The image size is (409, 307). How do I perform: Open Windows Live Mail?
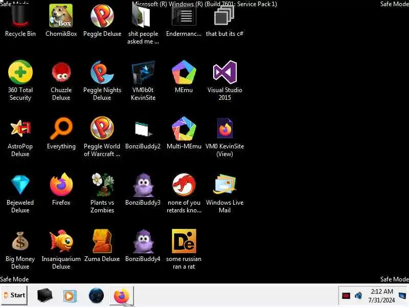click(x=224, y=184)
